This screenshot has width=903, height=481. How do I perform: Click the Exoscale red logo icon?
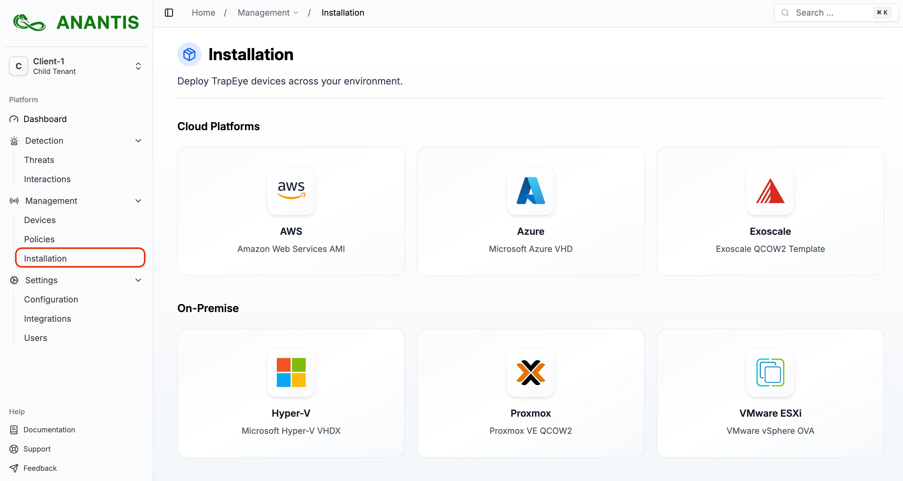coord(770,190)
